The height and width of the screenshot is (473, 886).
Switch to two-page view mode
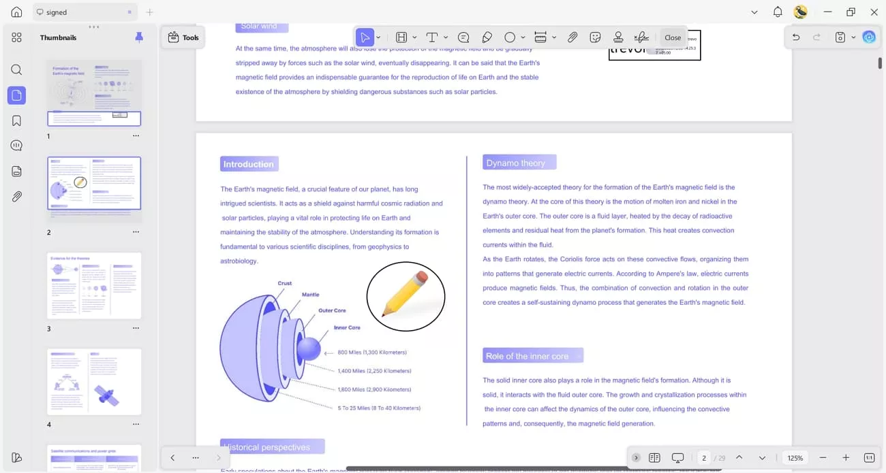(654, 457)
